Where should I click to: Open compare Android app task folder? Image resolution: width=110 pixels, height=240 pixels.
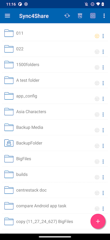pos(55,206)
